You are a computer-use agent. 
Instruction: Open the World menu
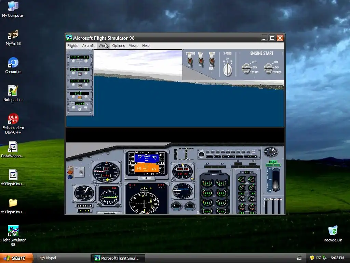coord(104,46)
